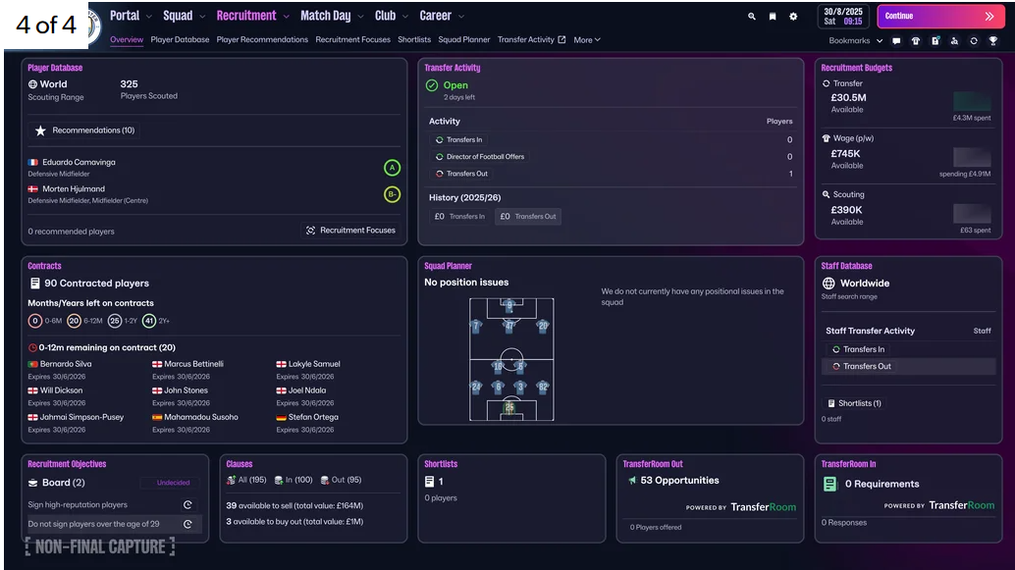Viewport: 1015px width, 570px height.
Task: Click the bookmark icon in top bar
Action: click(x=773, y=16)
